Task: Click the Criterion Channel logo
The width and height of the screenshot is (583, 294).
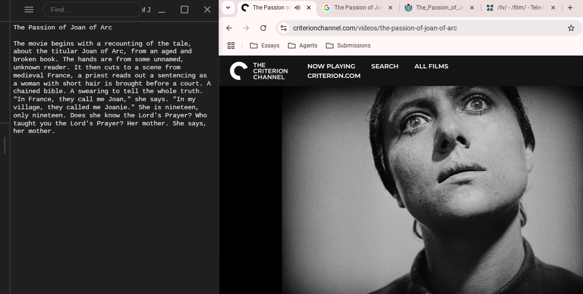Action: [x=259, y=71]
